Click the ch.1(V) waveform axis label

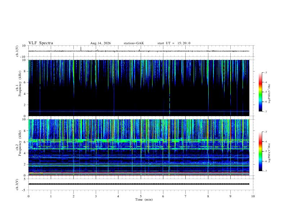[17, 51]
